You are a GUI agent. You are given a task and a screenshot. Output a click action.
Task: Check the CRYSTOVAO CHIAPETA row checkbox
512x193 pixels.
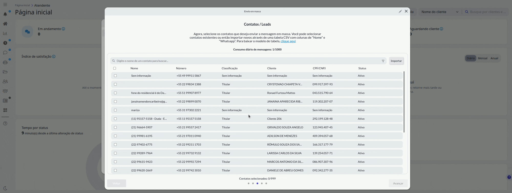(115, 84)
